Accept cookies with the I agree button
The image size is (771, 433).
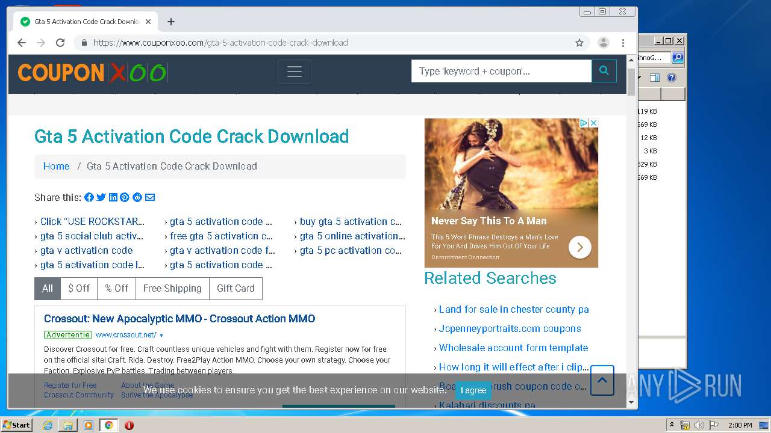[x=473, y=390]
